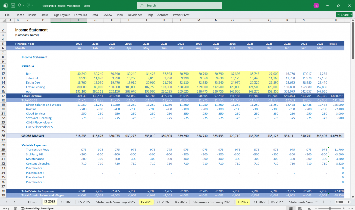Open the Customize Quick Access Toolbar menu
The height and width of the screenshot is (210, 355).
coord(37,5)
